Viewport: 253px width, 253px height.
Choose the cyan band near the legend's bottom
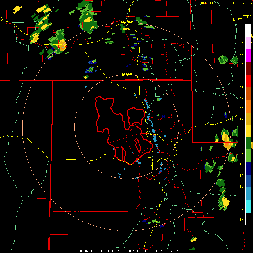click(248, 206)
